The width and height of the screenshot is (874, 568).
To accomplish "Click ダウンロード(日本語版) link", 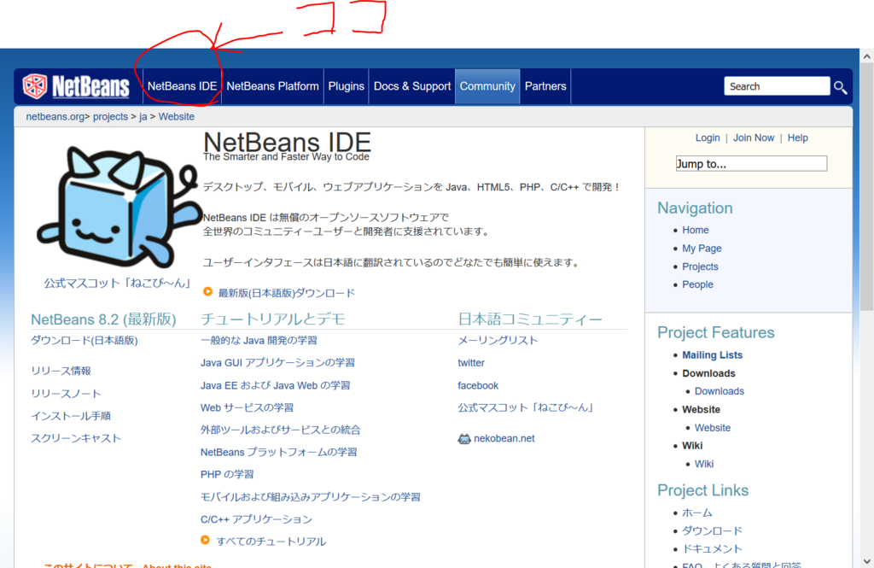I will (84, 340).
